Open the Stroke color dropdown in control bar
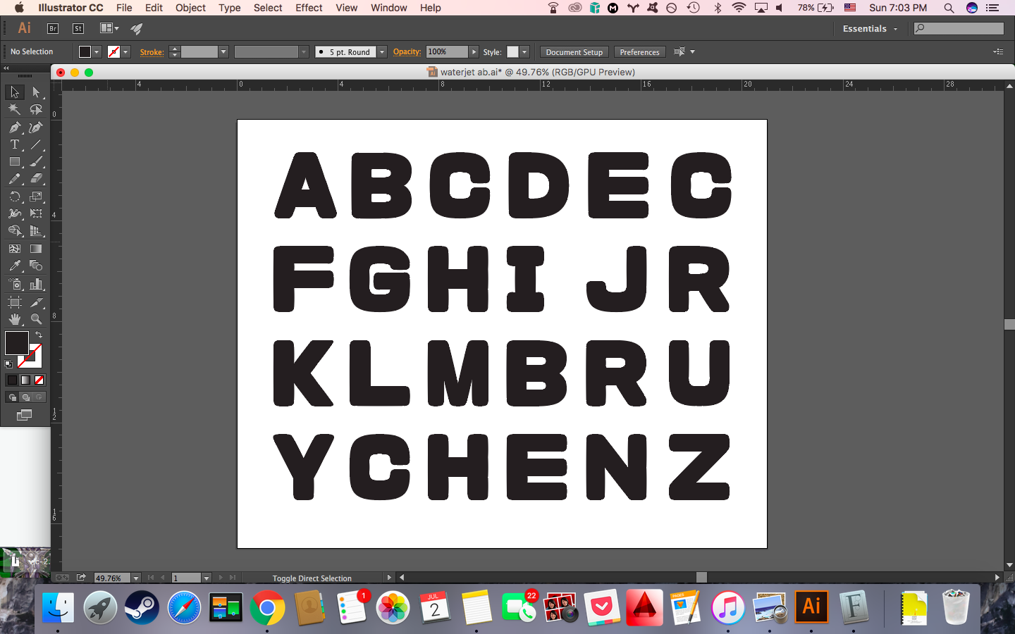The width and height of the screenshot is (1015, 634). point(125,52)
